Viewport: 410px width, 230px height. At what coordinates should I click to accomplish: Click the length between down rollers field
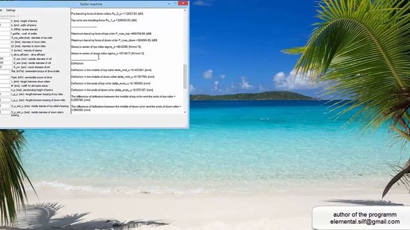[x=5, y=82]
